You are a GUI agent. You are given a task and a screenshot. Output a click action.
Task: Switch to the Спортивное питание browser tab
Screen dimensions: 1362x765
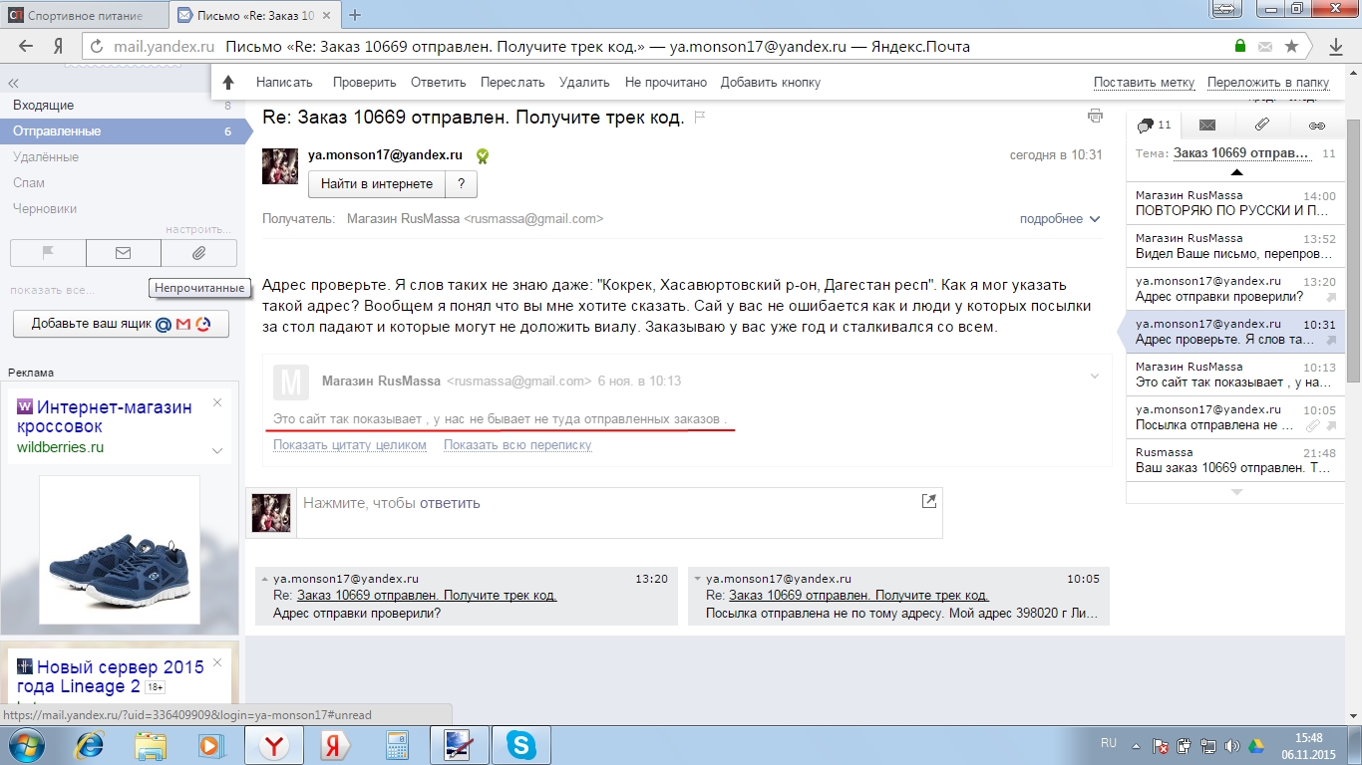point(84,15)
